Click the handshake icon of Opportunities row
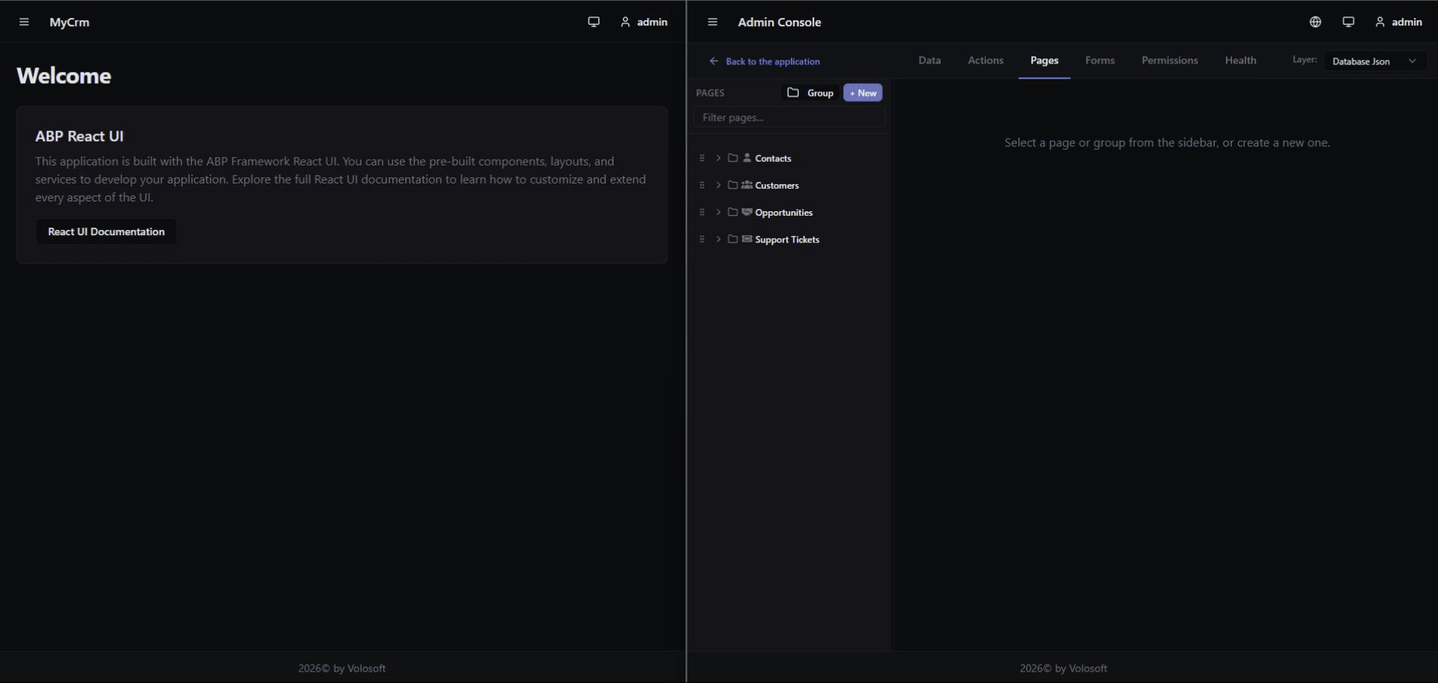 747,212
